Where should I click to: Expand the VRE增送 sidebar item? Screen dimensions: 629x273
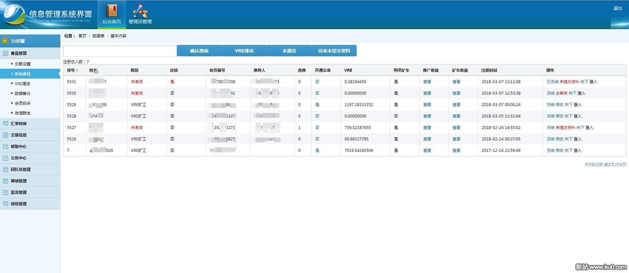coord(22,83)
